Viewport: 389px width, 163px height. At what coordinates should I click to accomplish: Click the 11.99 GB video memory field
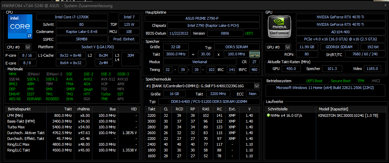pyautogui.click(x=307, y=47)
